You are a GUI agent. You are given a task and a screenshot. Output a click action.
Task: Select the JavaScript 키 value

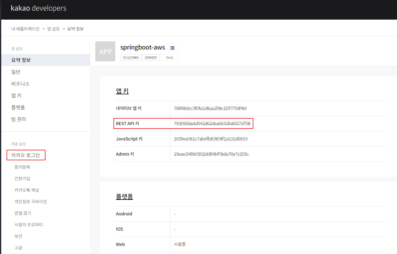coord(211,139)
